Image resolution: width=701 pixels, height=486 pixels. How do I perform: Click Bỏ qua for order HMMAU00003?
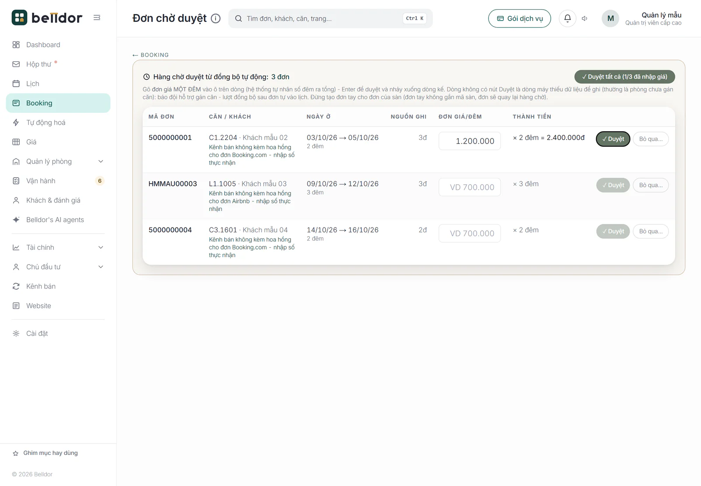tap(651, 185)
